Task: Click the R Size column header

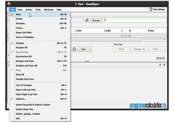Action: click(x=151, y=31)
